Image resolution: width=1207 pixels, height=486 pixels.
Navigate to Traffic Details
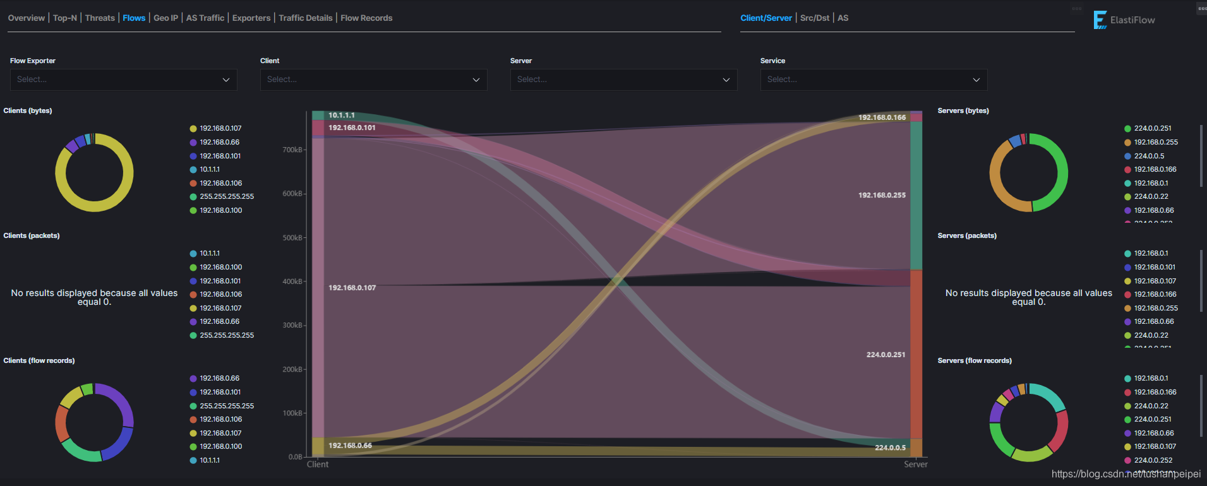pyautogui.click(x=306, y=18)
